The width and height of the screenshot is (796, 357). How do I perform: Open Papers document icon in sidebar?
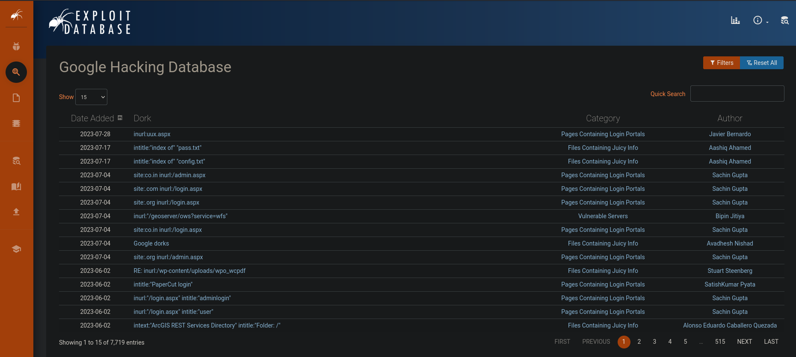16,98
